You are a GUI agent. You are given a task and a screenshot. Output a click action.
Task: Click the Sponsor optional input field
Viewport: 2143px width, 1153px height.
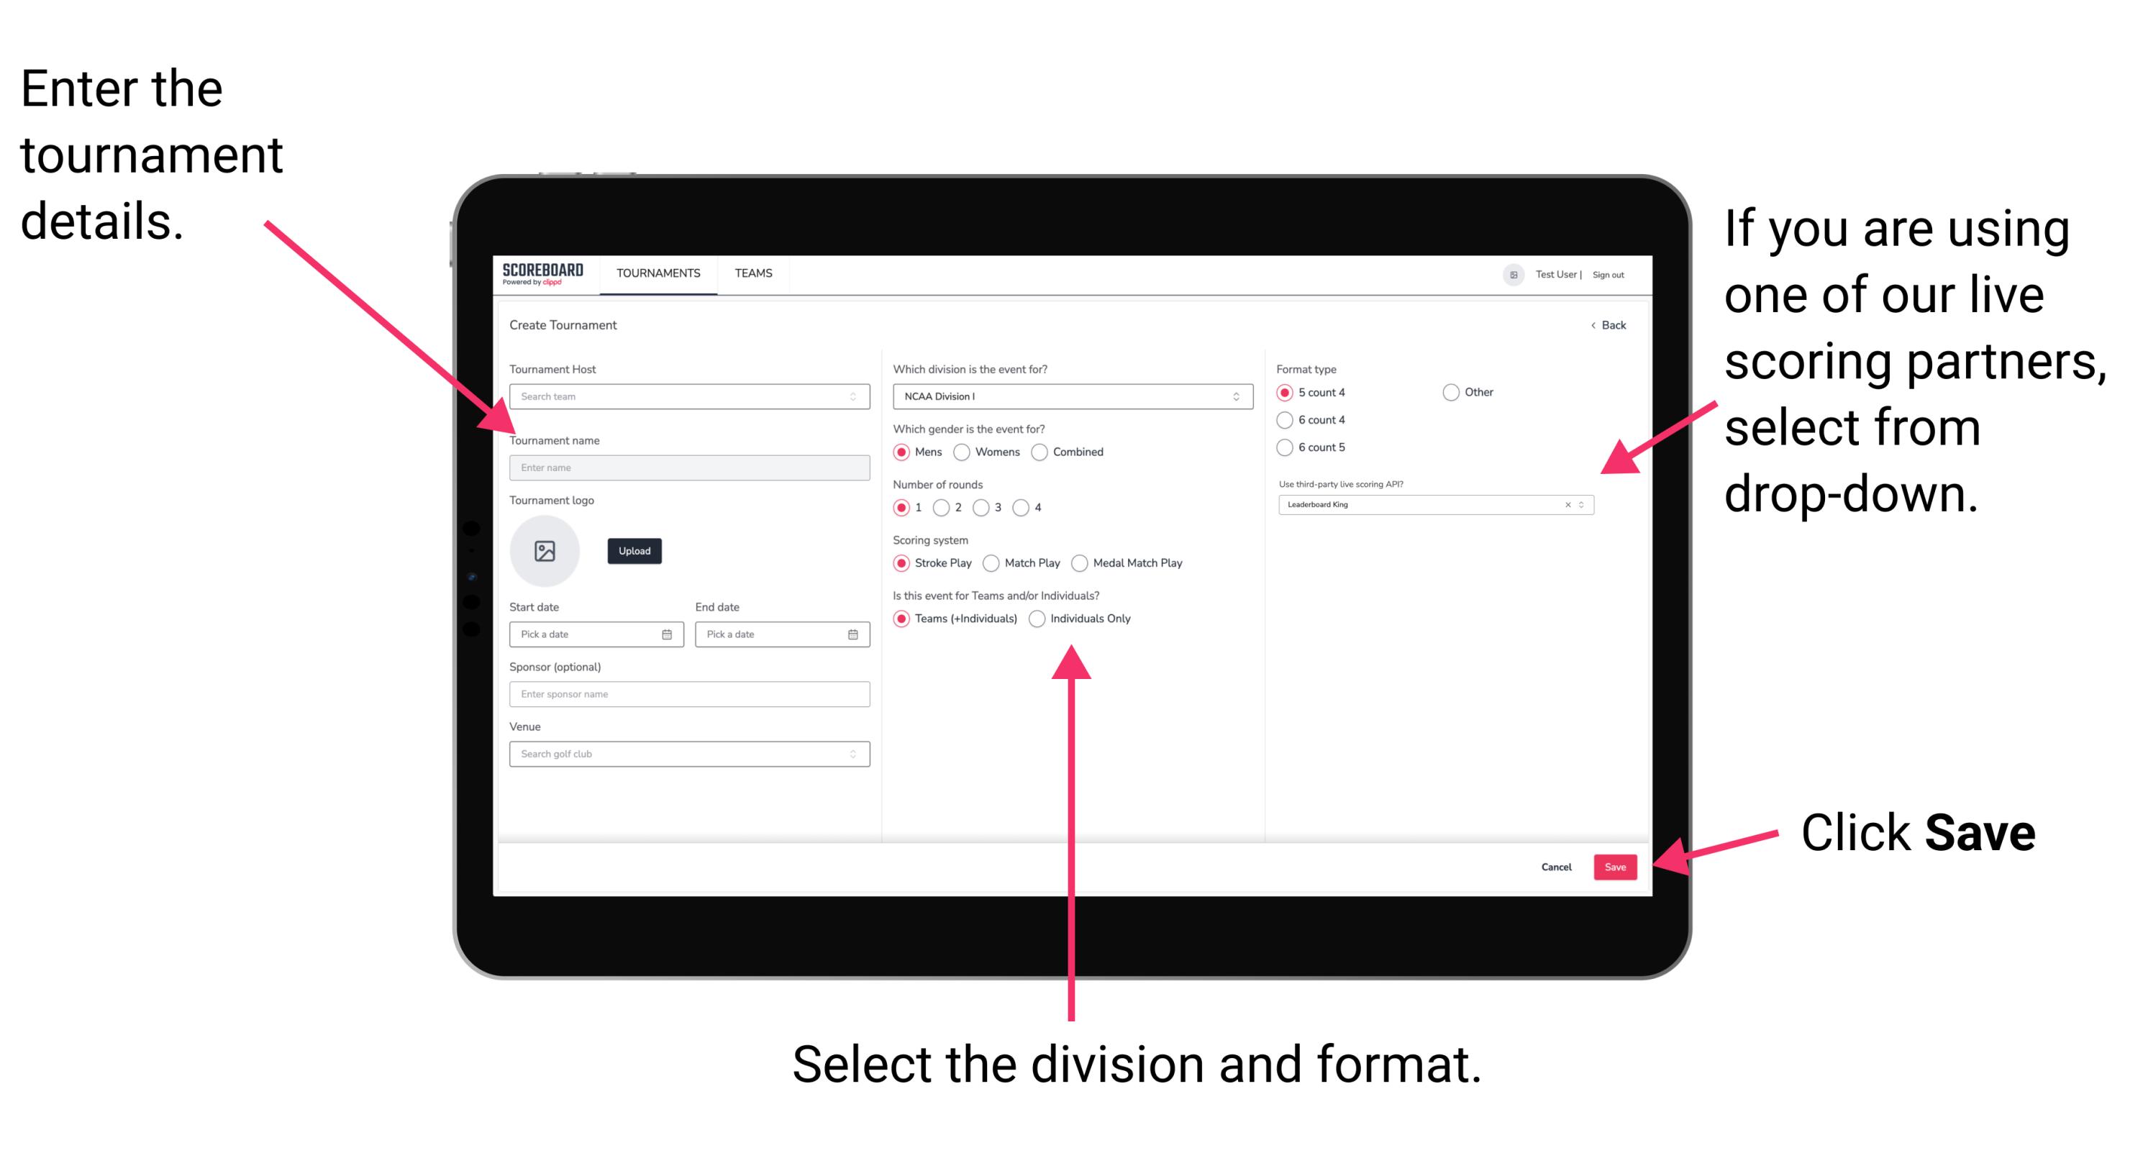coord(687,694)
